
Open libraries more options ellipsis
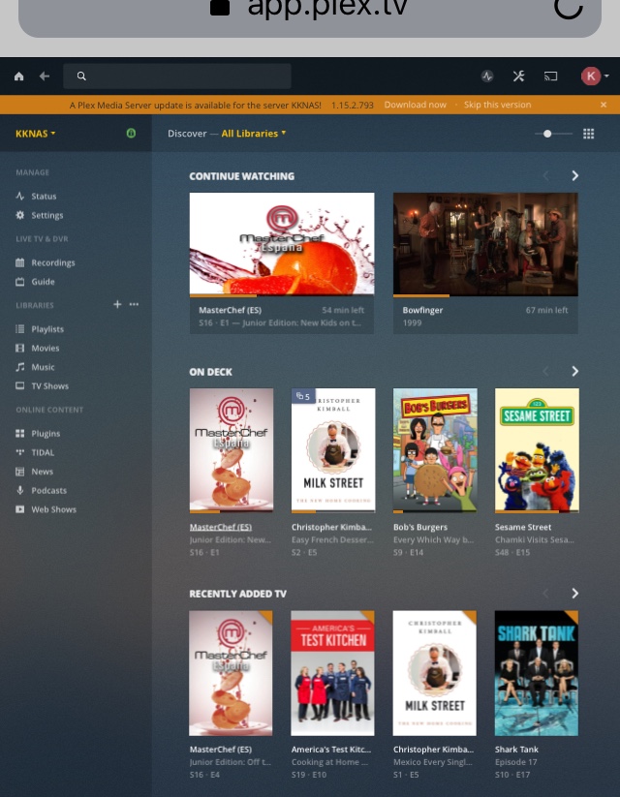click(134, 304)
